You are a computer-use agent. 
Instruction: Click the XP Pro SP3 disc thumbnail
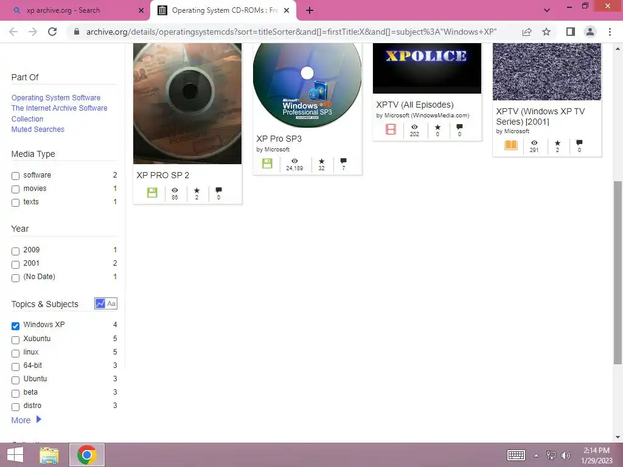pos(307,85)
